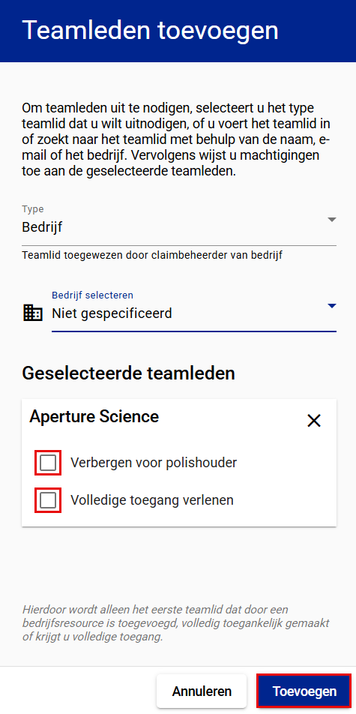Click the building icon beside Bedrijf selecteren
Screen dimensions: 356x714
pyautogui.click(x=33, y=313)
